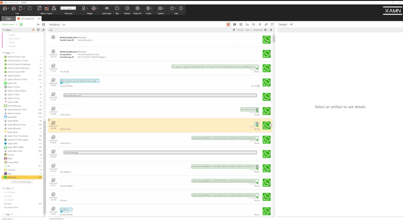Filter by Google Maps app
Viewport: 403px width, 220px height.
22,162
